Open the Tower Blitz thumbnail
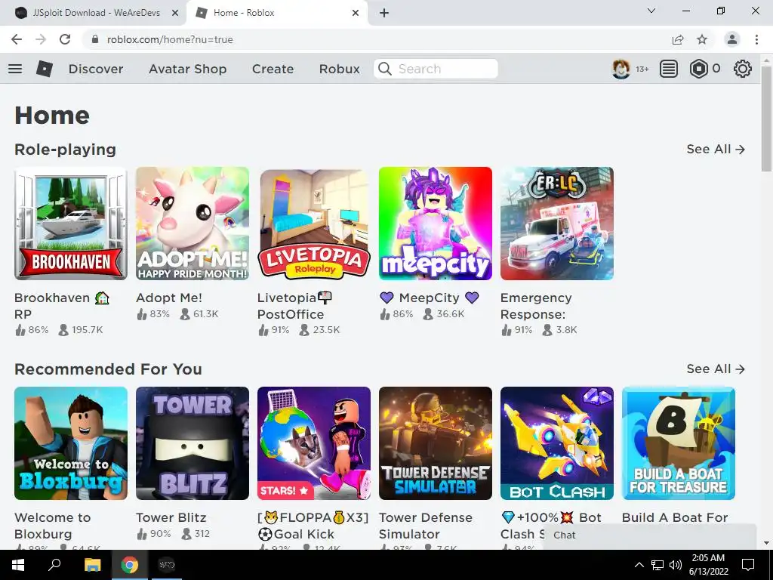The image size is (773, 580). (x=192, y=443)
